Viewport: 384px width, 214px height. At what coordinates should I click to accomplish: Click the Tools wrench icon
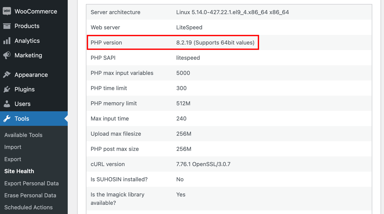click(x=7, y=118)
